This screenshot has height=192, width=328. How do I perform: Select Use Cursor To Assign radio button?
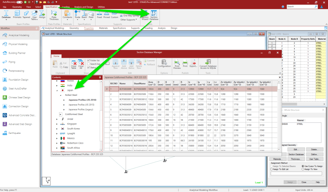pos(303,166)
